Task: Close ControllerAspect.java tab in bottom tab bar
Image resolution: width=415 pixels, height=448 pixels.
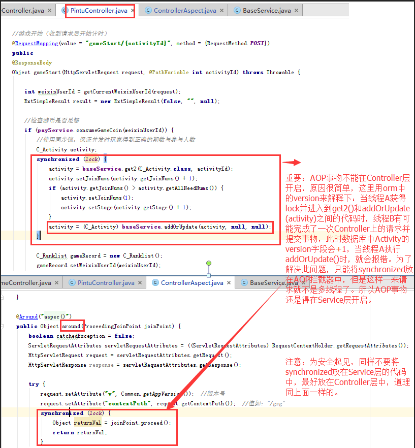Action: (x=229, y=283)
